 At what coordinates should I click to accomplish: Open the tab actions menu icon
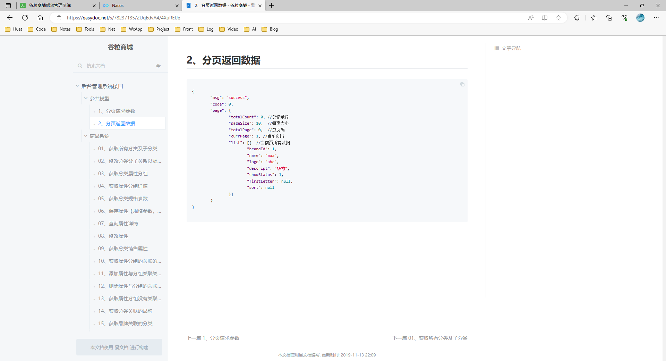(x=8, y=6)
